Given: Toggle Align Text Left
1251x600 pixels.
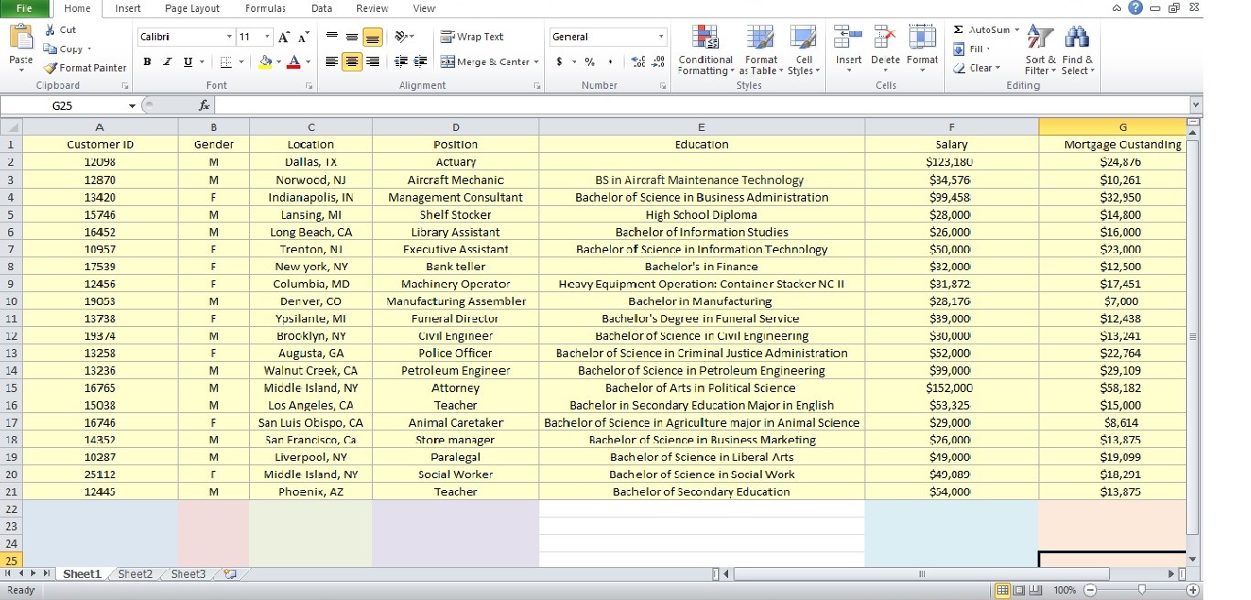Looking at the screenshot, I should click(332, 61).
